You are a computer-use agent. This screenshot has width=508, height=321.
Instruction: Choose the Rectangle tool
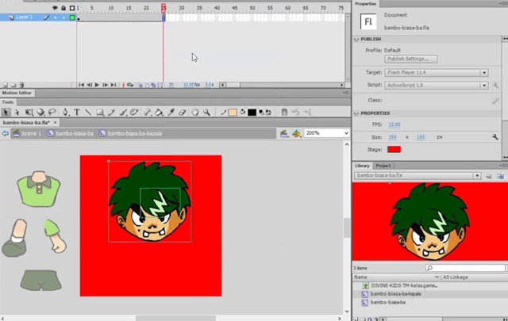pyautogui.click(x=100, y=113)
